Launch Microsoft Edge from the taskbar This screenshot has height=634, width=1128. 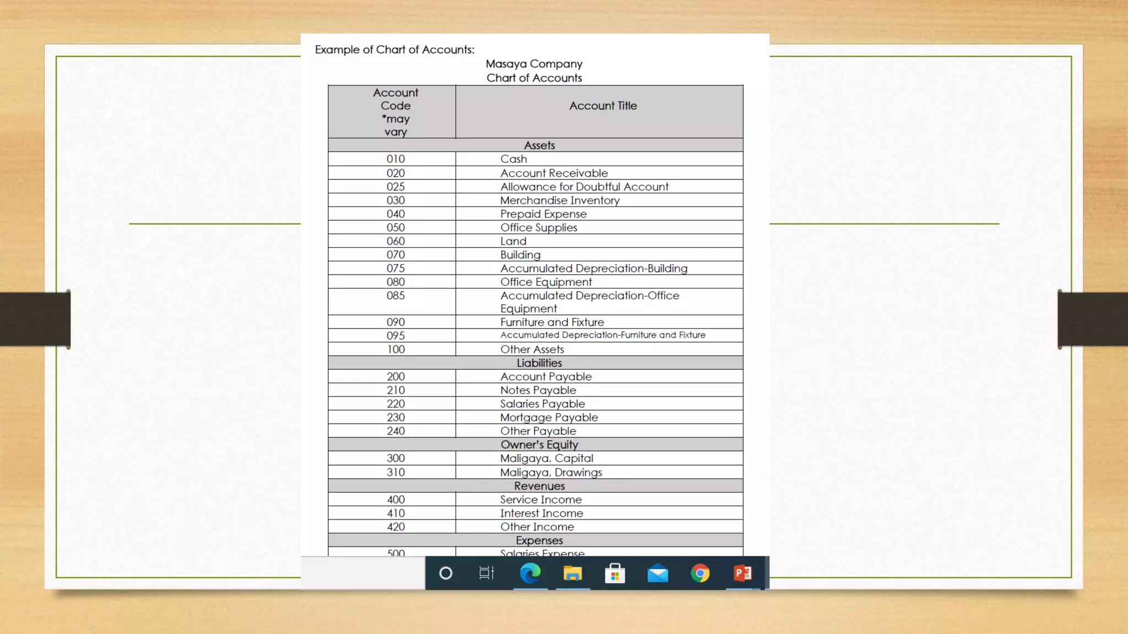coord(530,573)
